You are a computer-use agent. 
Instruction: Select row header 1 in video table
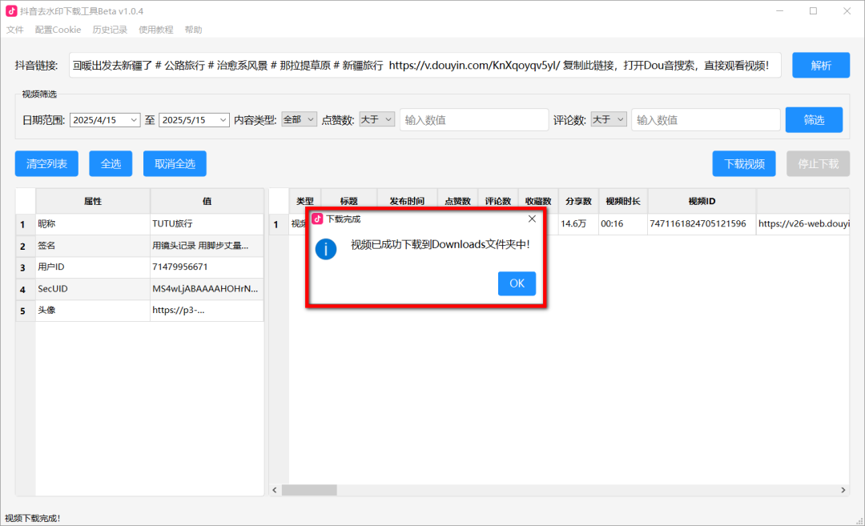point(279,224)
